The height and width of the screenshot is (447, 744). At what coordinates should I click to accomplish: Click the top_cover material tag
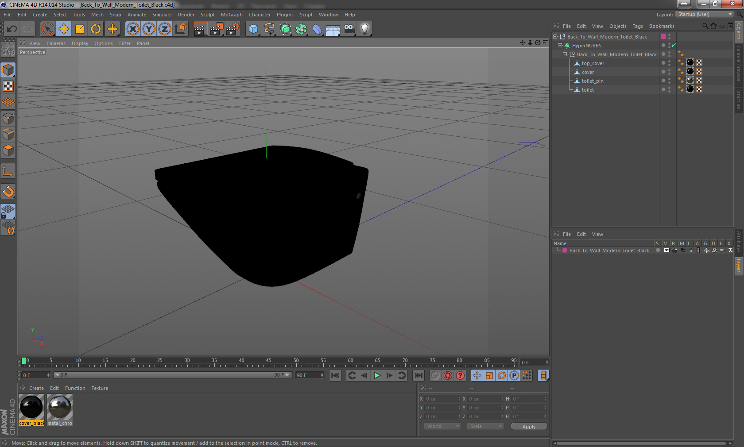690,63
